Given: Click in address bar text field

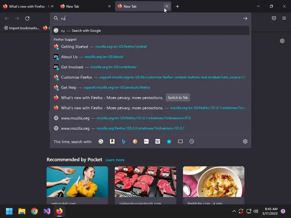Looking at the screenshot, I should (150, 18).
